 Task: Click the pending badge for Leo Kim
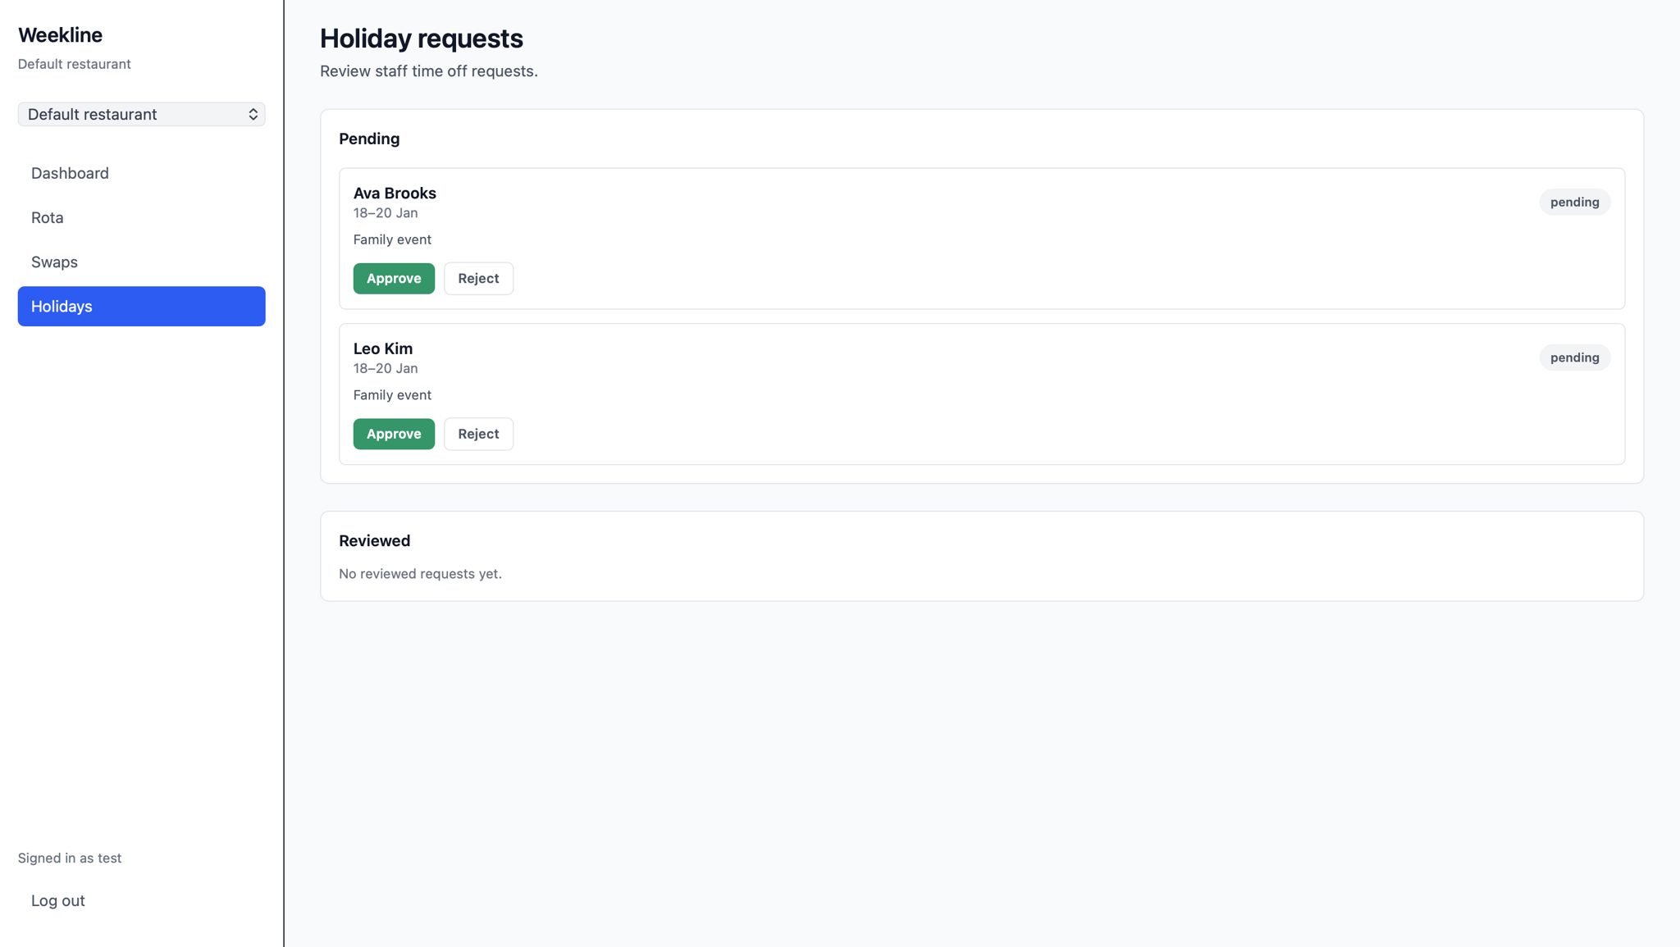[x=1574, y=357]
